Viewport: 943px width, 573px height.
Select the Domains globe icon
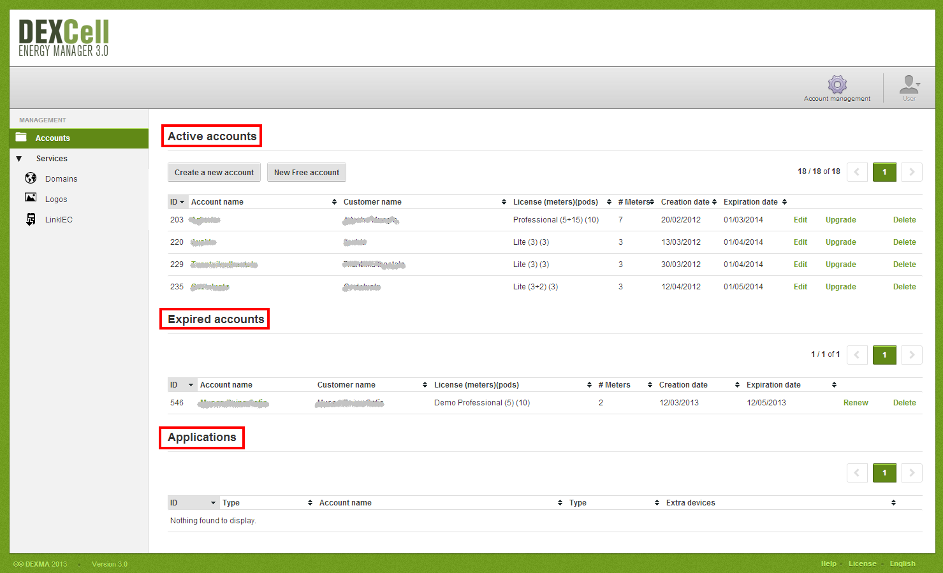pos(31,178)
